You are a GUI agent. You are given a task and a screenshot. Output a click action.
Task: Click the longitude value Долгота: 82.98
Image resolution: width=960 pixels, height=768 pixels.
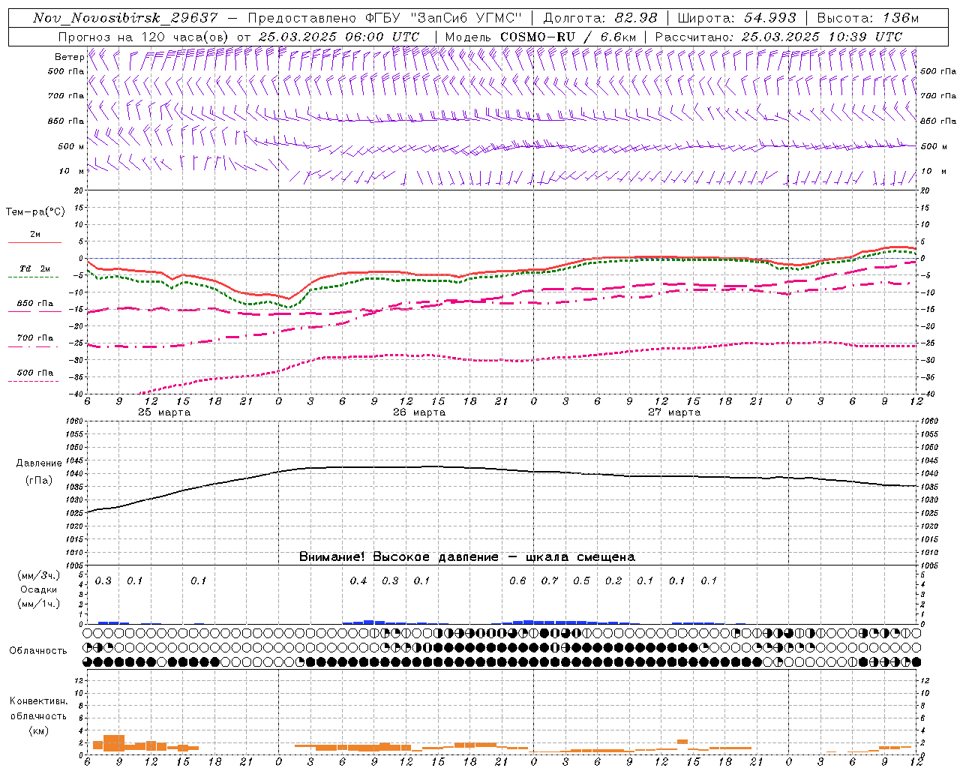[x=600, y=18]
